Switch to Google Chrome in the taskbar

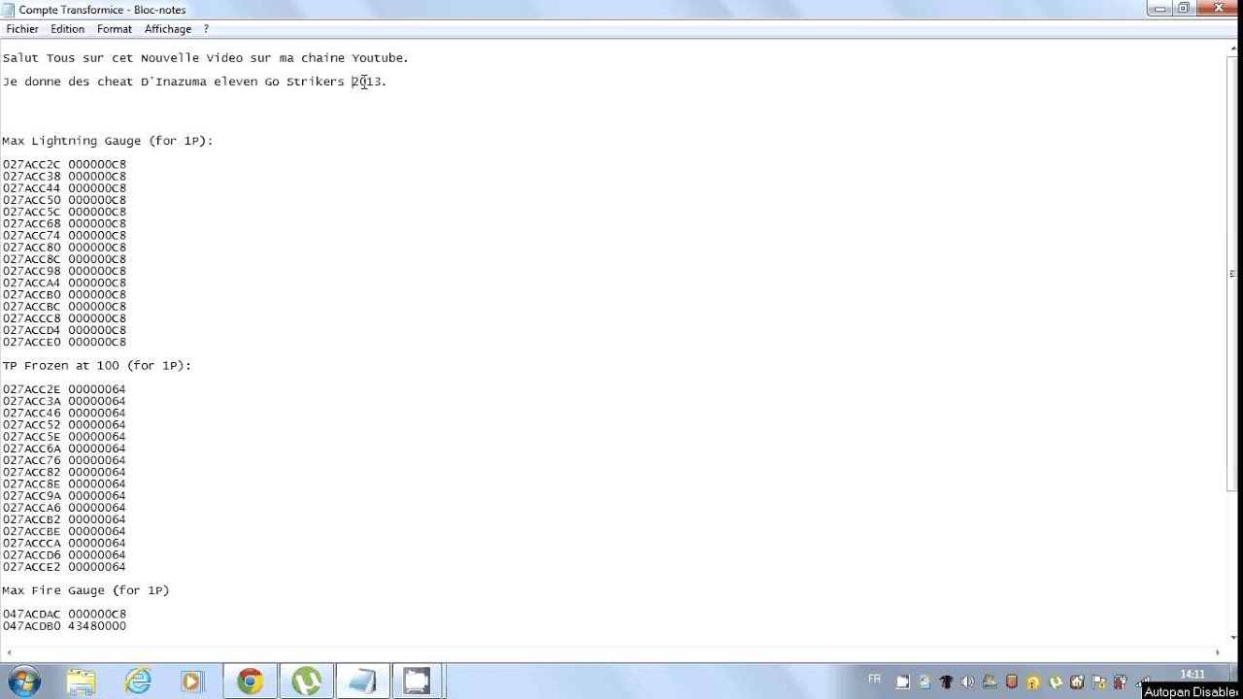click(251, 682)
